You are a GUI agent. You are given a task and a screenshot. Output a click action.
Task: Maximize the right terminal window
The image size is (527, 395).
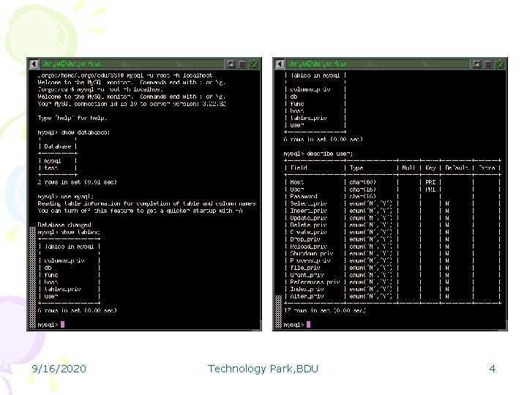point(488,64)
